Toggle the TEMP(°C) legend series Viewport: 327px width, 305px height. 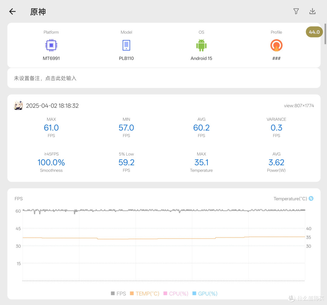tap(144, 294)
